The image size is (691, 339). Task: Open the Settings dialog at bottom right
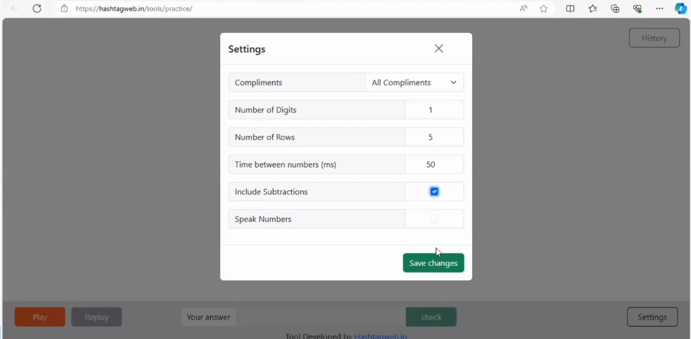coord(652,317)
